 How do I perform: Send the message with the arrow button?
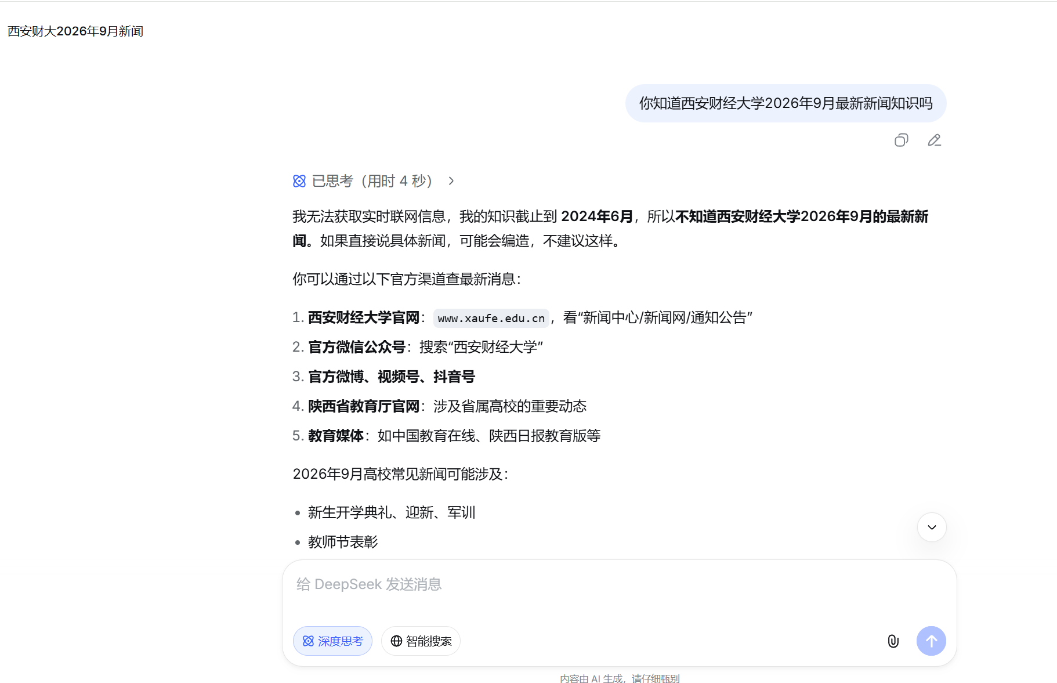931,641
